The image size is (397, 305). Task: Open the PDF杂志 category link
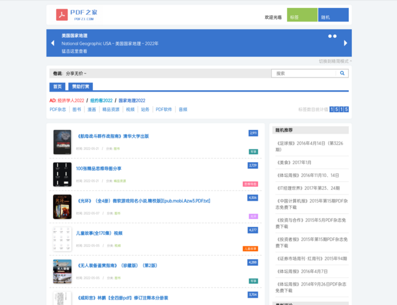pyautogui.click(x=58, y=110)
